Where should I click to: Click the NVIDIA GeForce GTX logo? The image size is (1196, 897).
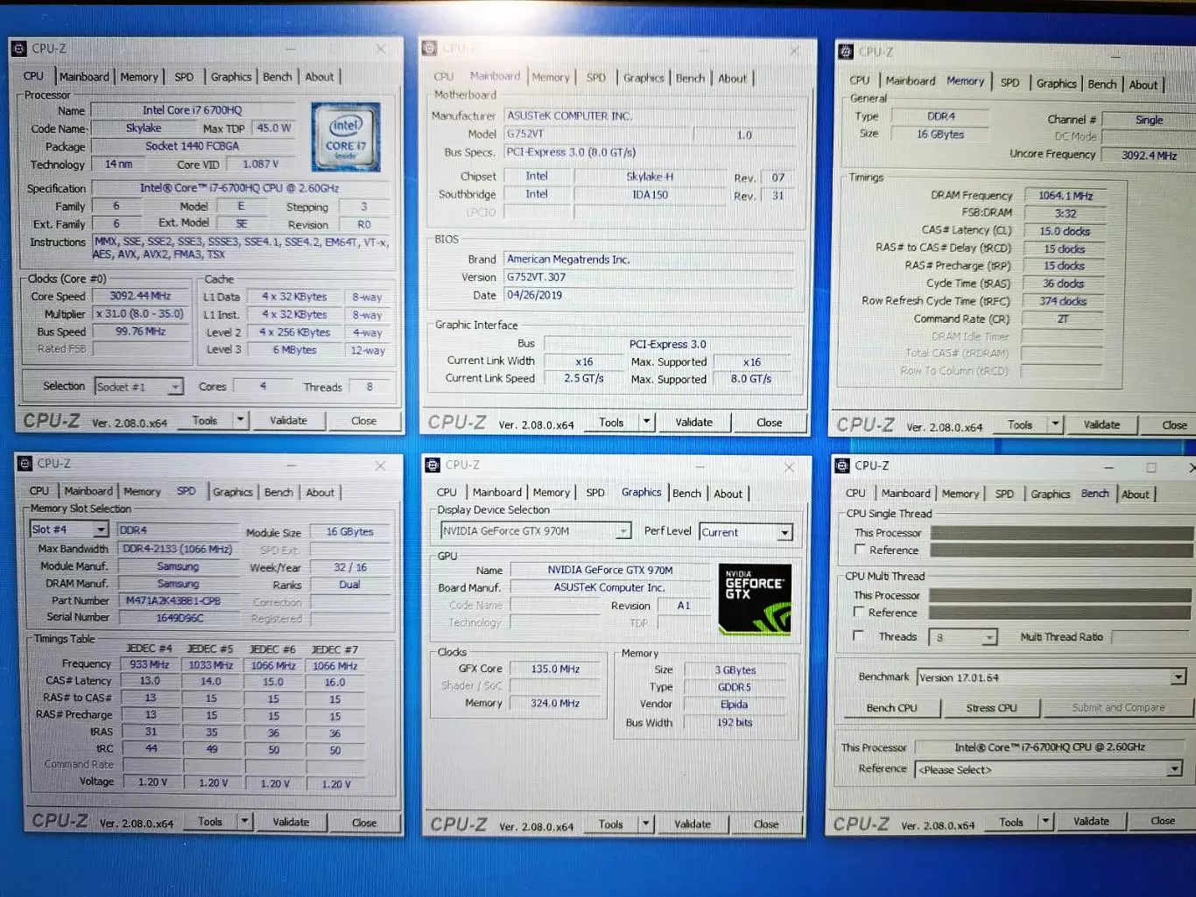(x=754, y=599)
